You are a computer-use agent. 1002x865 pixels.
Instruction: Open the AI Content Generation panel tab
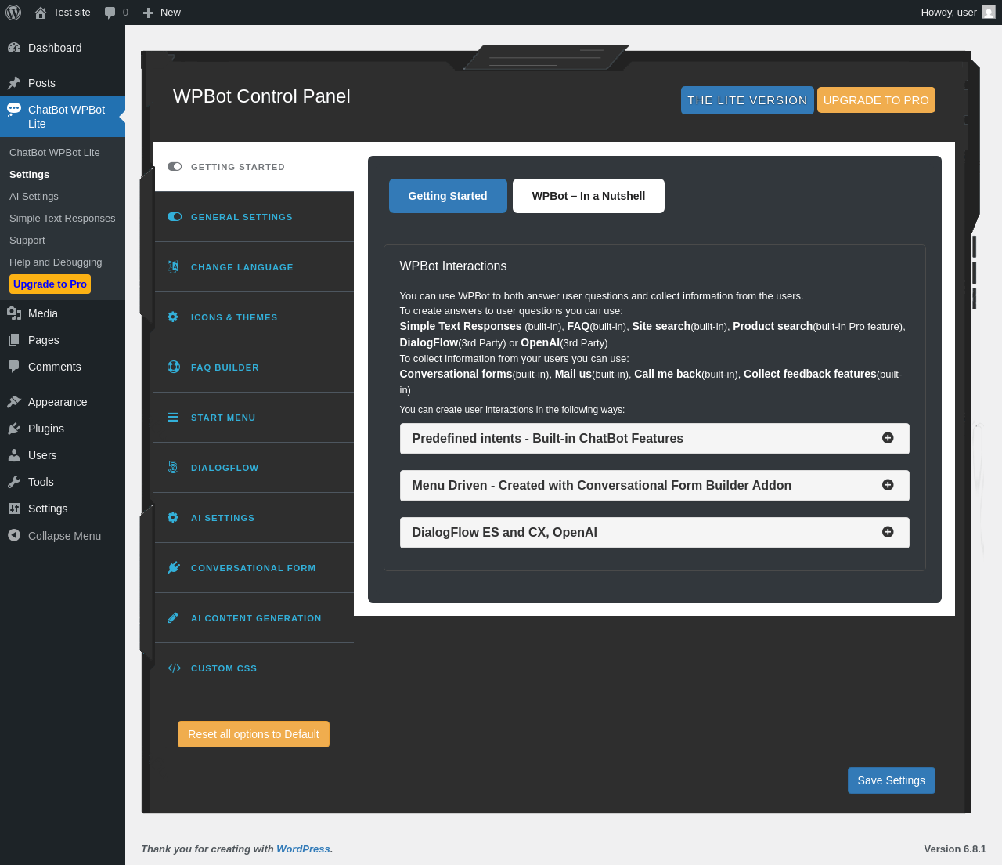254,618
